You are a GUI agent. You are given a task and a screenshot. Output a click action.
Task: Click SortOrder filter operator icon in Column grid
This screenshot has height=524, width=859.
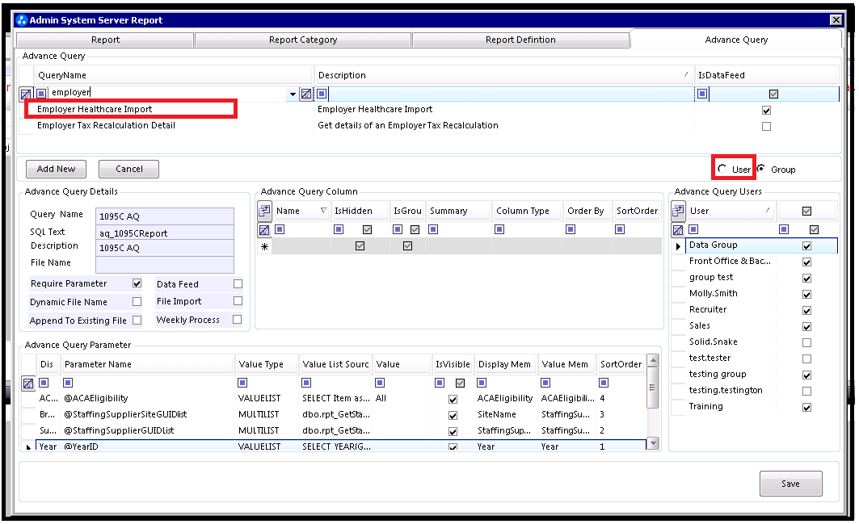pos(620,229)
